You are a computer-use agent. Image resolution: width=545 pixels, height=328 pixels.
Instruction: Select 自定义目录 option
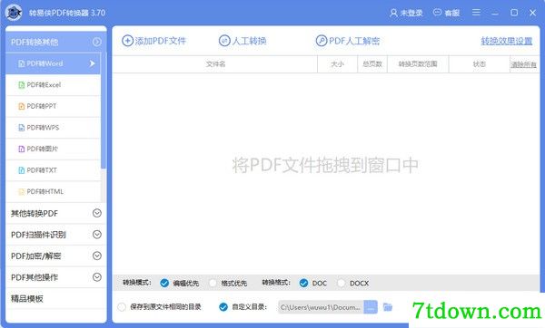tap(223, 307)
